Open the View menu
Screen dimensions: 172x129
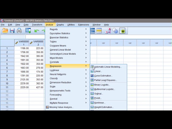click(x=18, y=25)
